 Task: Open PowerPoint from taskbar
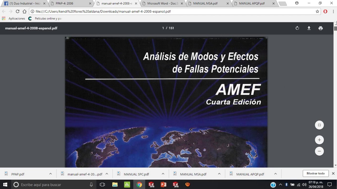163,185
